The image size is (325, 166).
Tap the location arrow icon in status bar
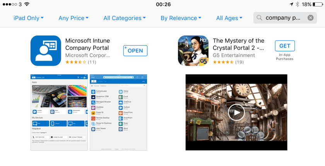click(291, 4)
